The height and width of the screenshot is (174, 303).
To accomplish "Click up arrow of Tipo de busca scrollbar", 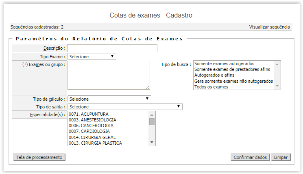I will [277, 64].
